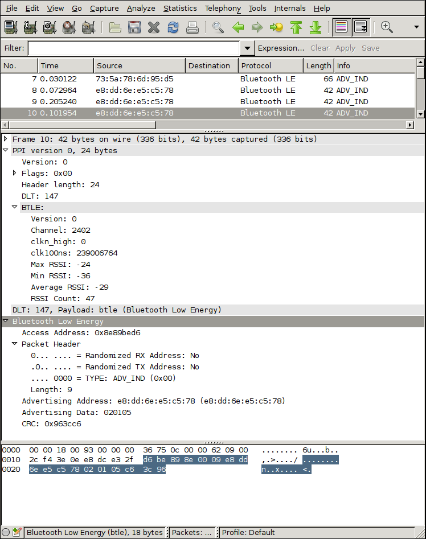
Task: Open the Help menu
Action: point(322,8)
